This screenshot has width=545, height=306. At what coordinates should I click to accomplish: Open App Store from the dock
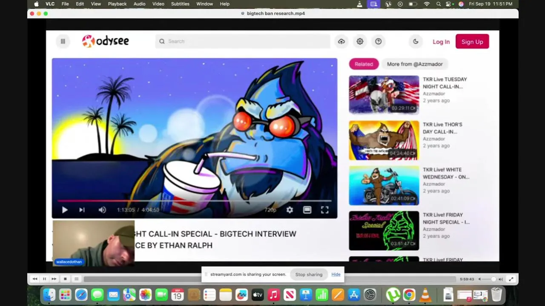pos(354,295)
